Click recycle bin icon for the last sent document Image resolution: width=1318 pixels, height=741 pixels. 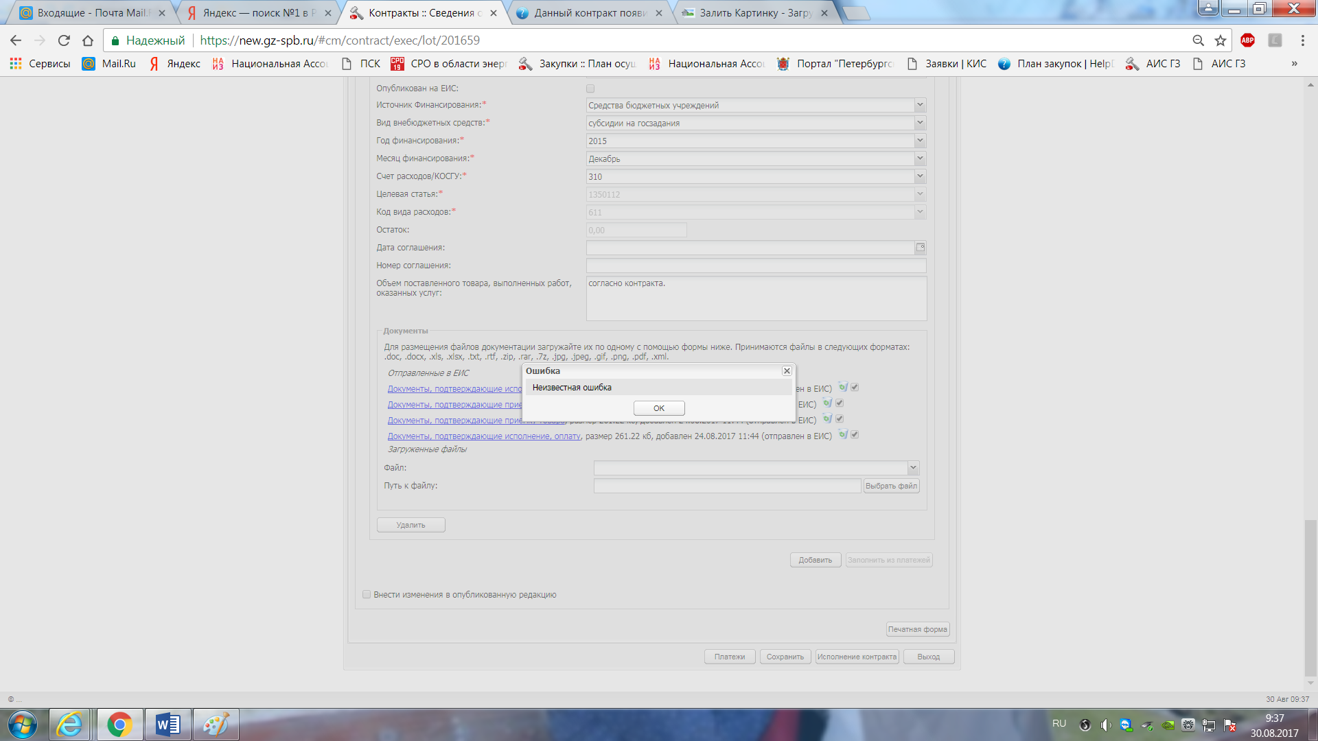843,434
